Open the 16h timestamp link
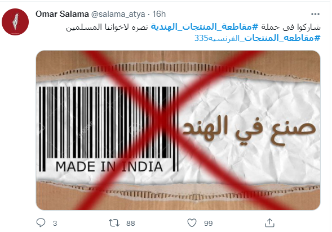 [159, 14]
